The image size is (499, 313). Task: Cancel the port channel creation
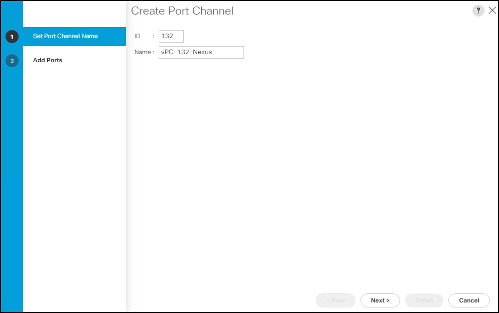click(468, 300)
